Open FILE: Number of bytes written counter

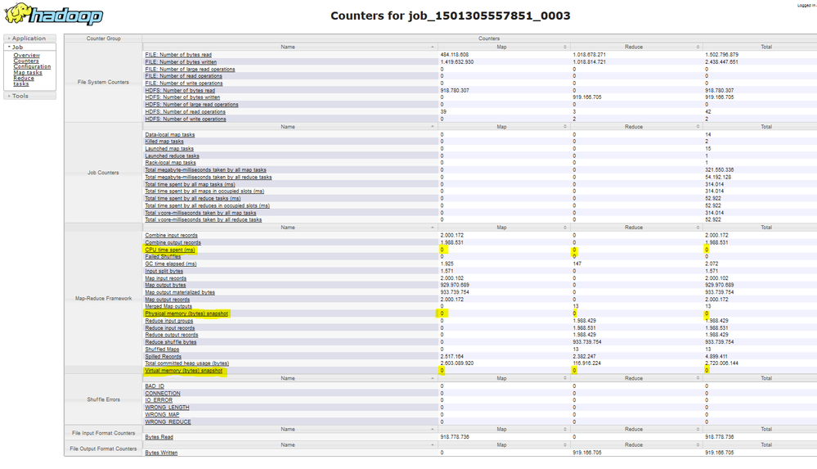coord(181,62)
